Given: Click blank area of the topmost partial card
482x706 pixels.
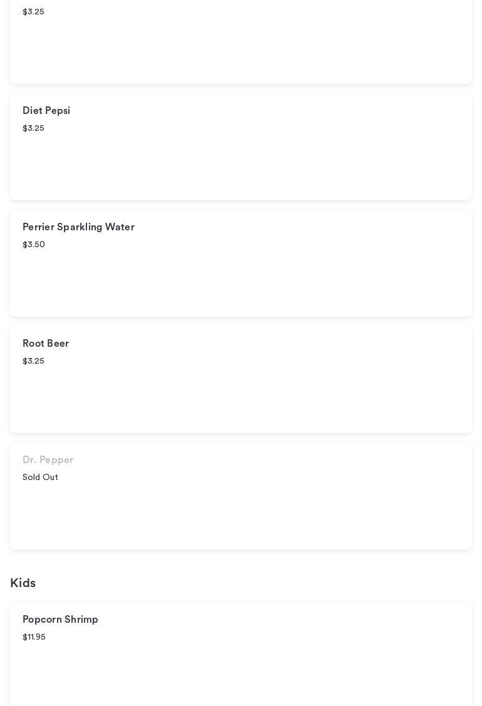Looking at the screenshot, I should coord(250,47).
